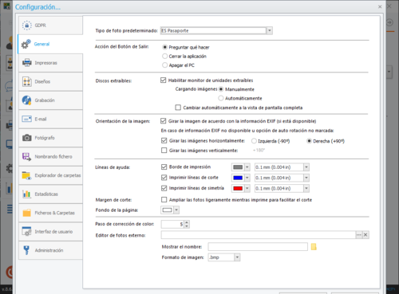Click the General gears icon

[x=26, y=44]
